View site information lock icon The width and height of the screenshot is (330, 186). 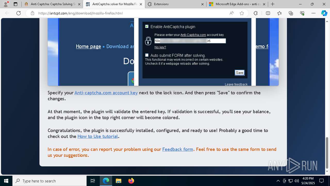32,13
